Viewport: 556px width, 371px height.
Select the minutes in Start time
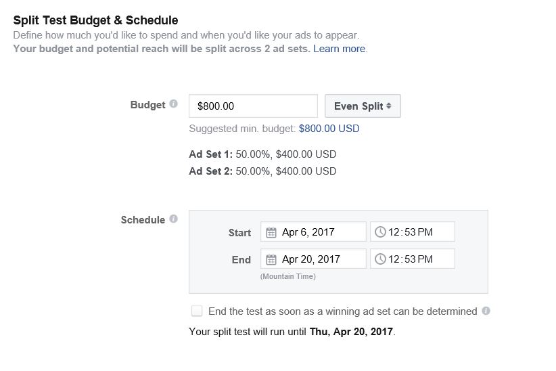410,232
